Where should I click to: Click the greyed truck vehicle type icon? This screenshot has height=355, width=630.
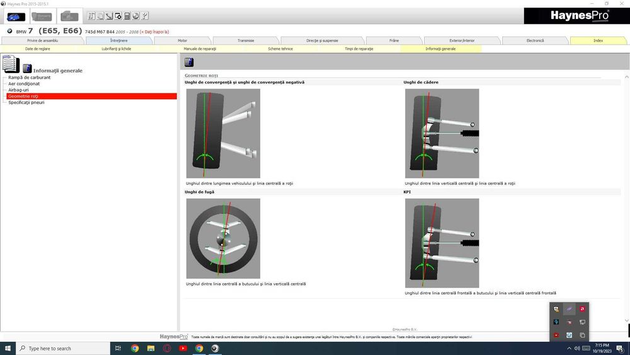42,16
